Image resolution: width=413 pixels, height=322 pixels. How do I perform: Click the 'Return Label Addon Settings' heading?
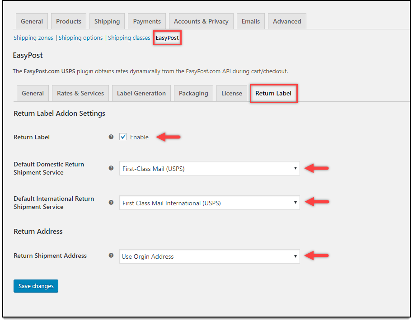point(60,114)
